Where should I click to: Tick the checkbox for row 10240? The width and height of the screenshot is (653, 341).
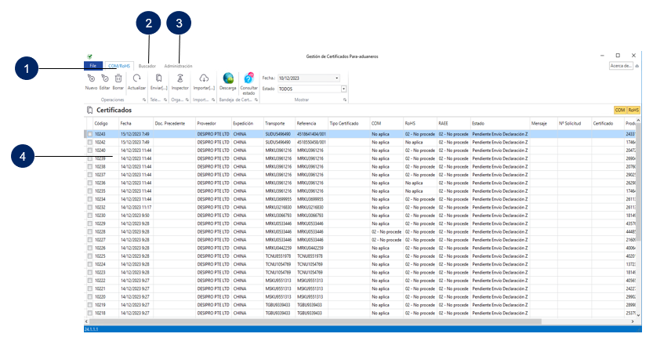90,150
